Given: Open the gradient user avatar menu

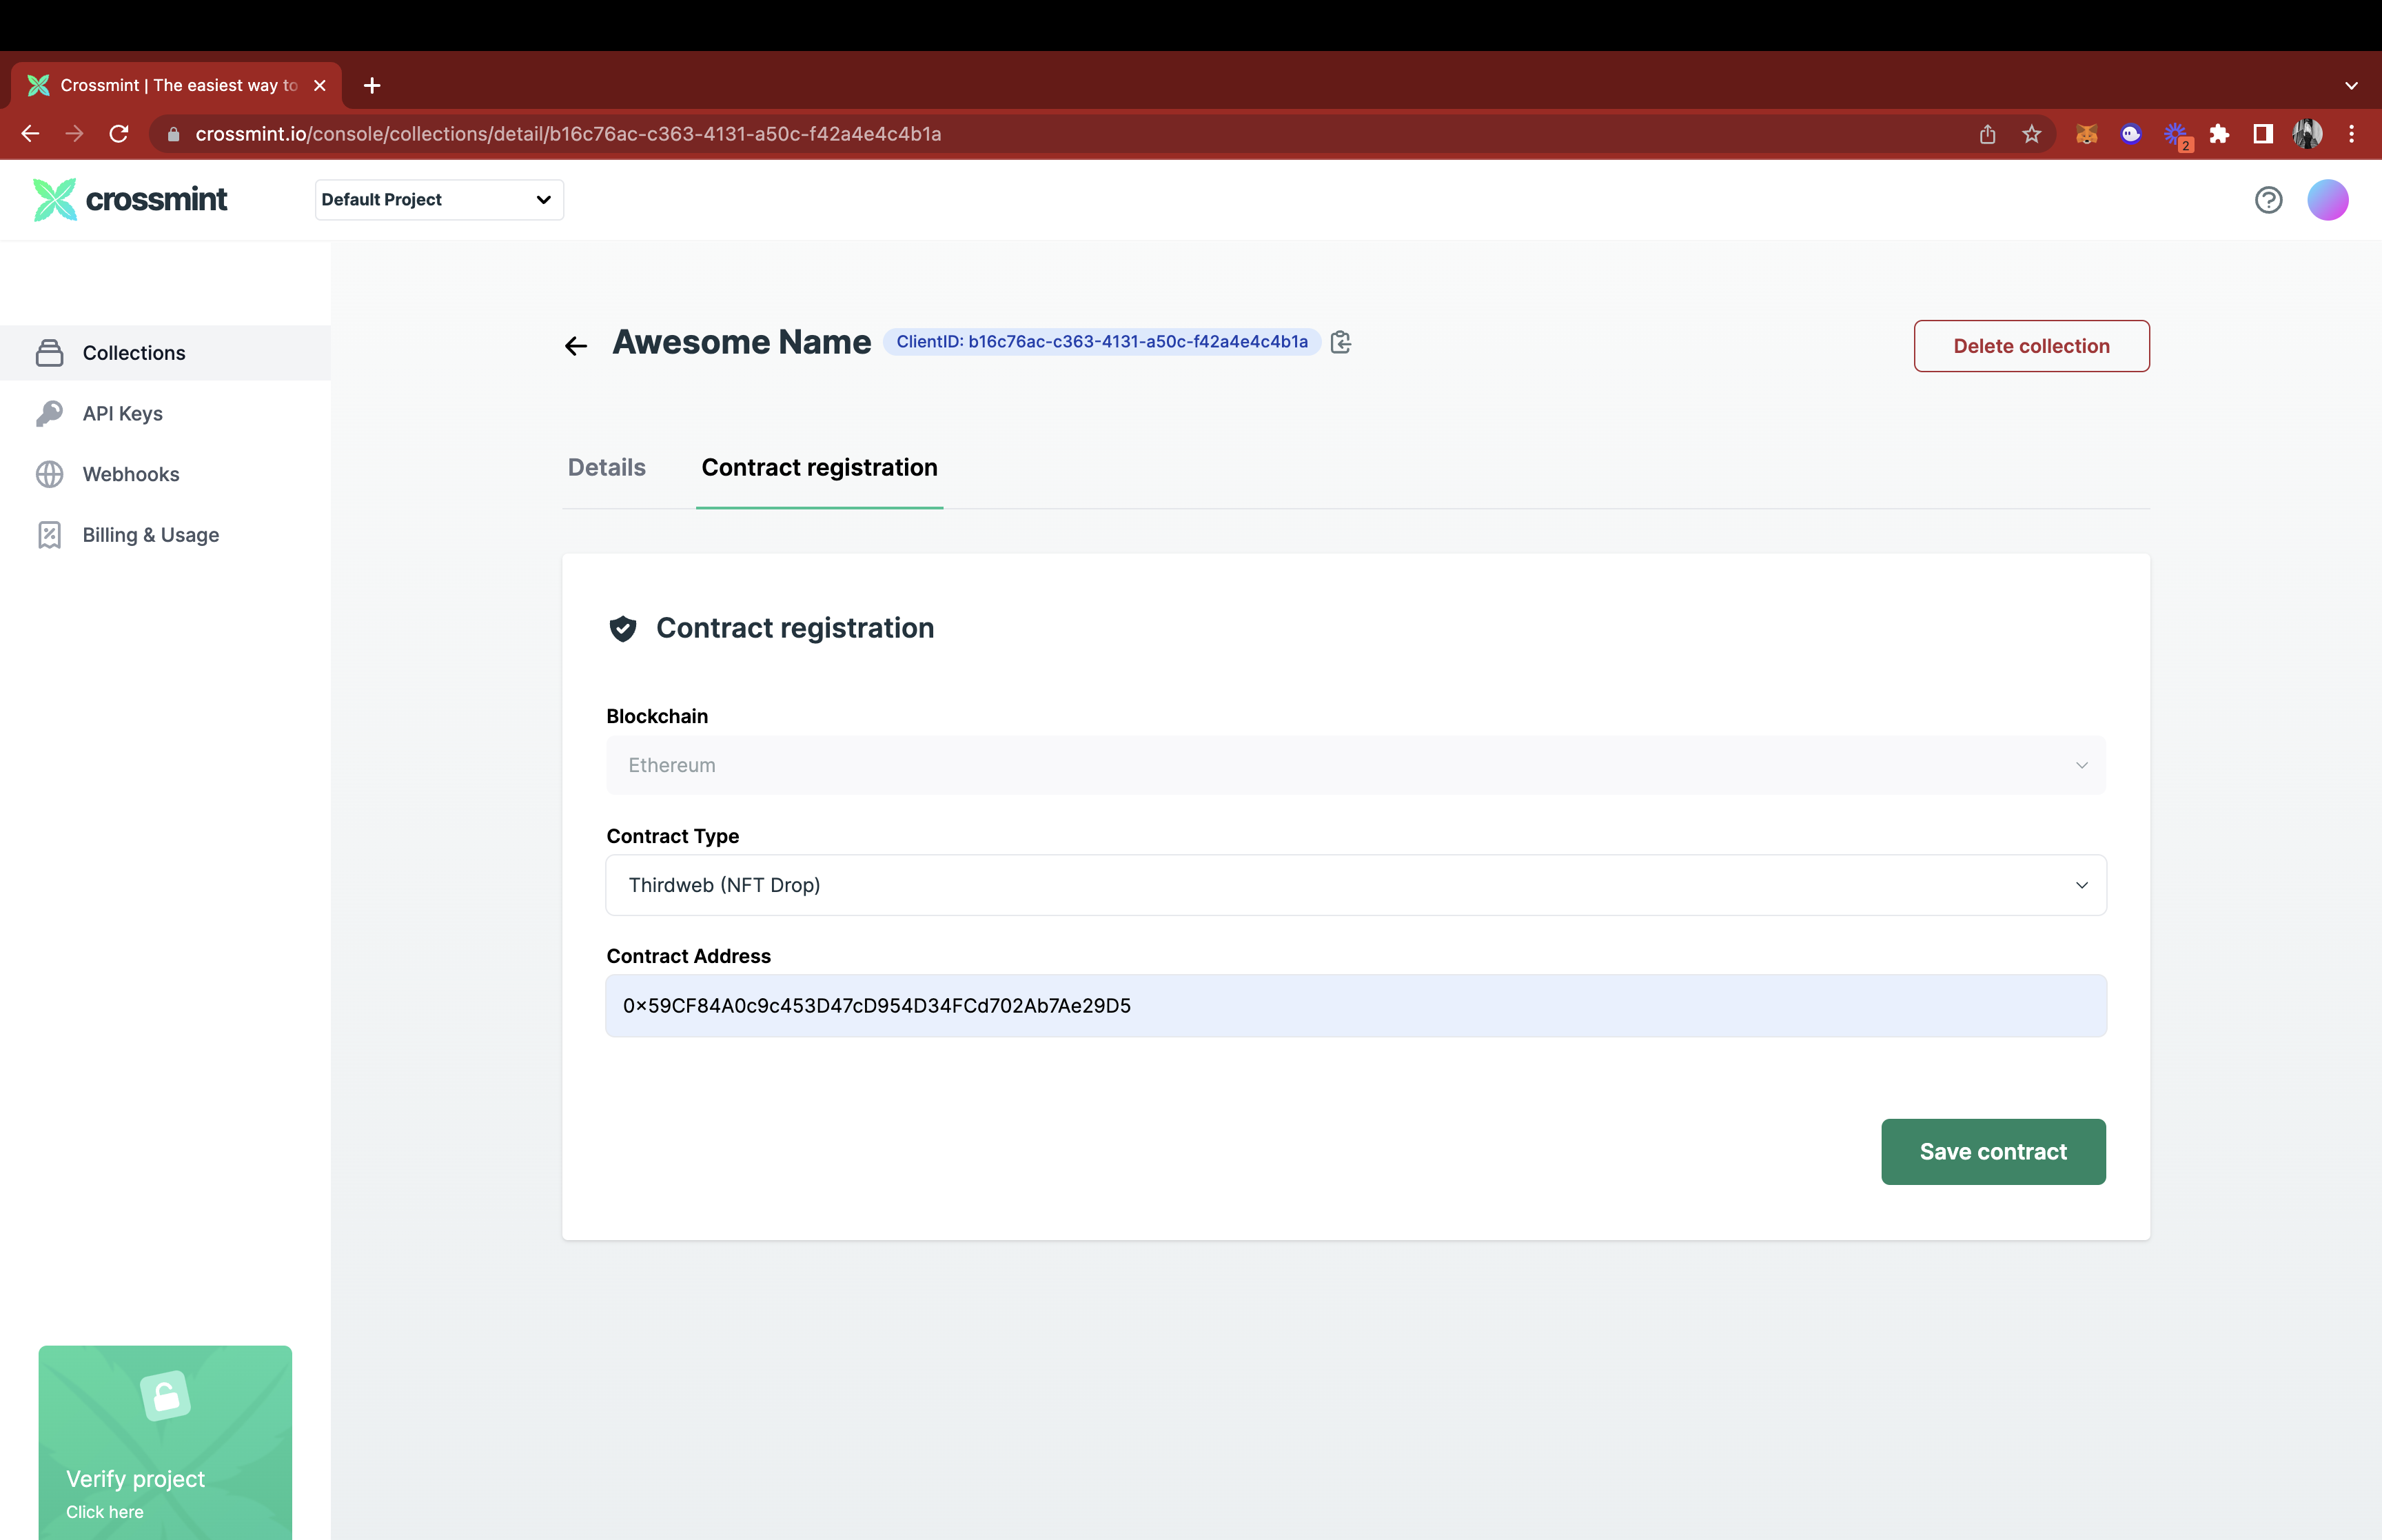Looking at the screenshot, I should point(2327,200).
